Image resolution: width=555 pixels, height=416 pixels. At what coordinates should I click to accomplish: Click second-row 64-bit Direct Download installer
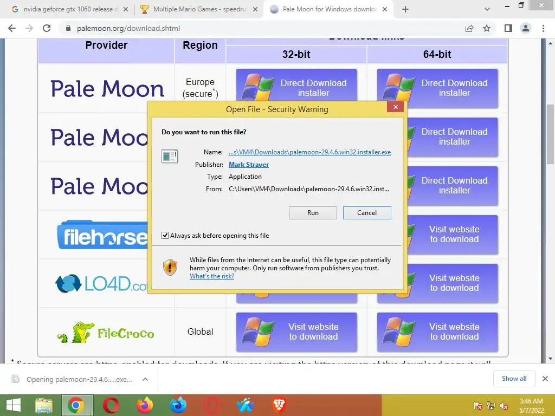pos(453,137)
